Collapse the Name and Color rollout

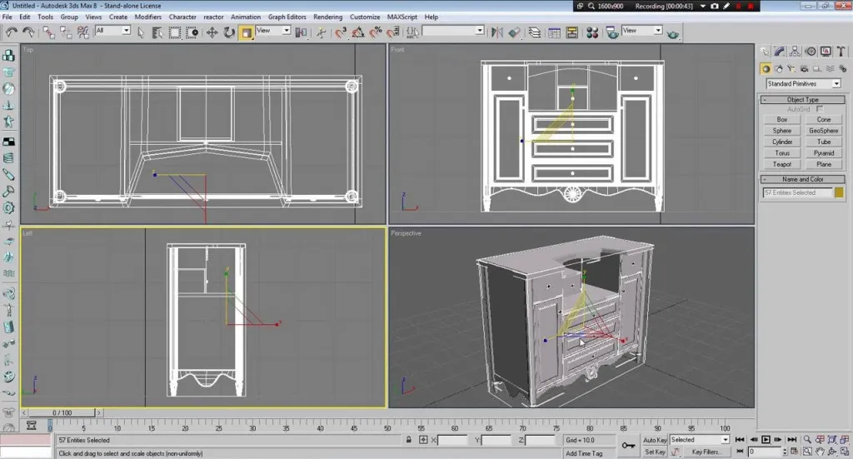802,179
